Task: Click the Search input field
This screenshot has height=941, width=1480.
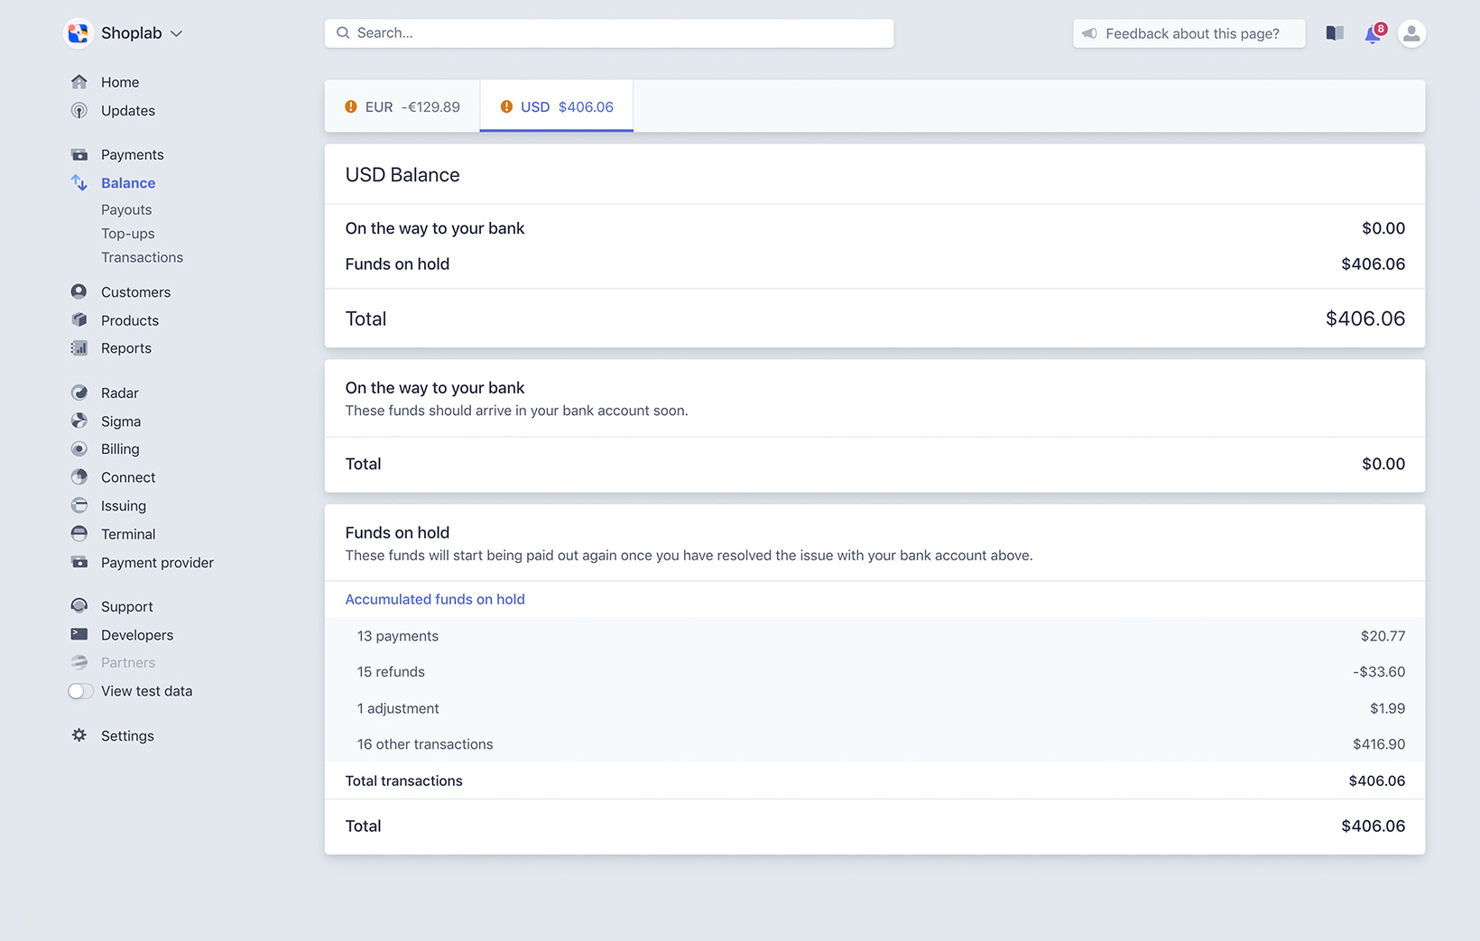Action: [x=609, y=33]
